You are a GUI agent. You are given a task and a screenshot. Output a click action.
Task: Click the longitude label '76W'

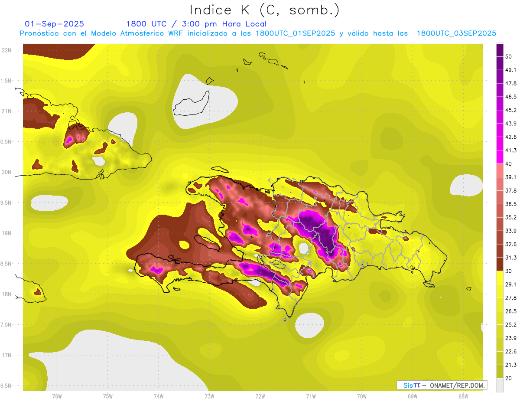(x=57, y=396)
